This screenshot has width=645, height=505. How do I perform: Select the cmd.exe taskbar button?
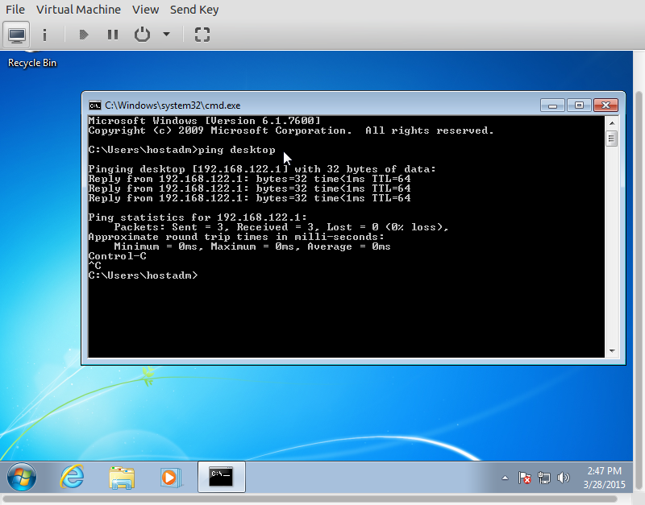click(221, 477)
